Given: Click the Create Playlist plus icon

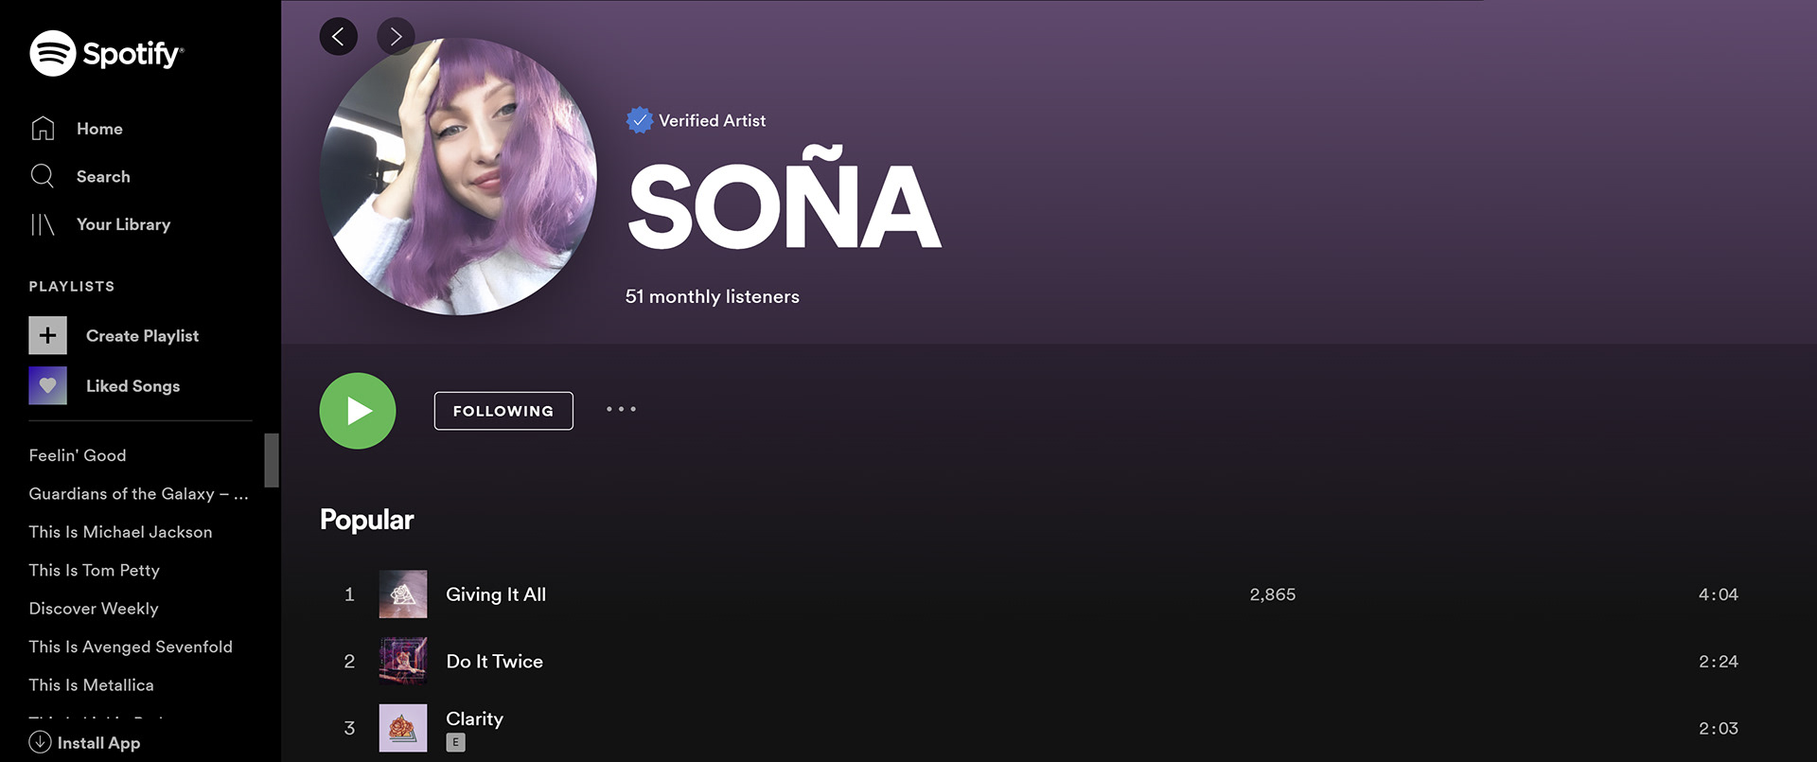Looking at the screenshot, I should 47,335.
